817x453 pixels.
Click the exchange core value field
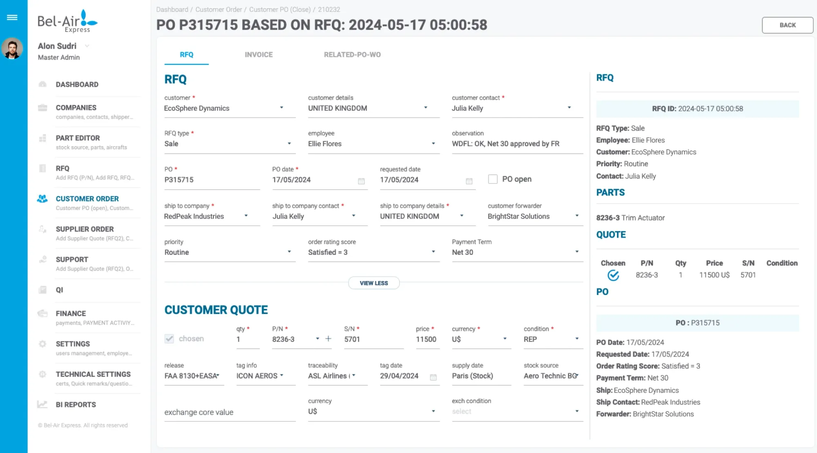pos(230,412)
